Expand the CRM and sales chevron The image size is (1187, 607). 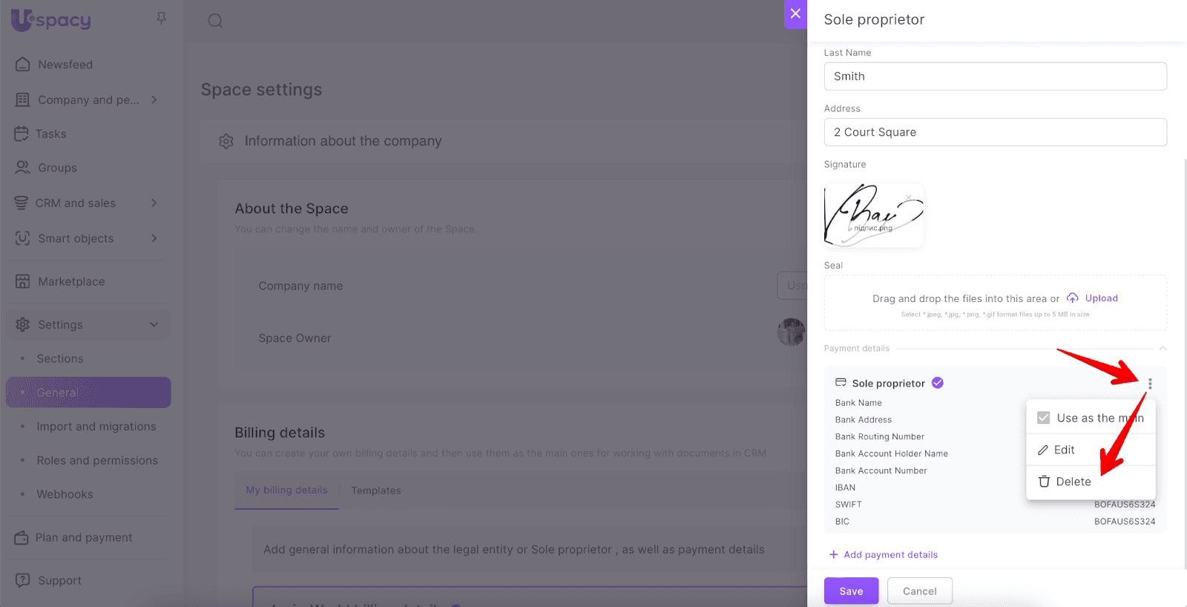point(154,203)
